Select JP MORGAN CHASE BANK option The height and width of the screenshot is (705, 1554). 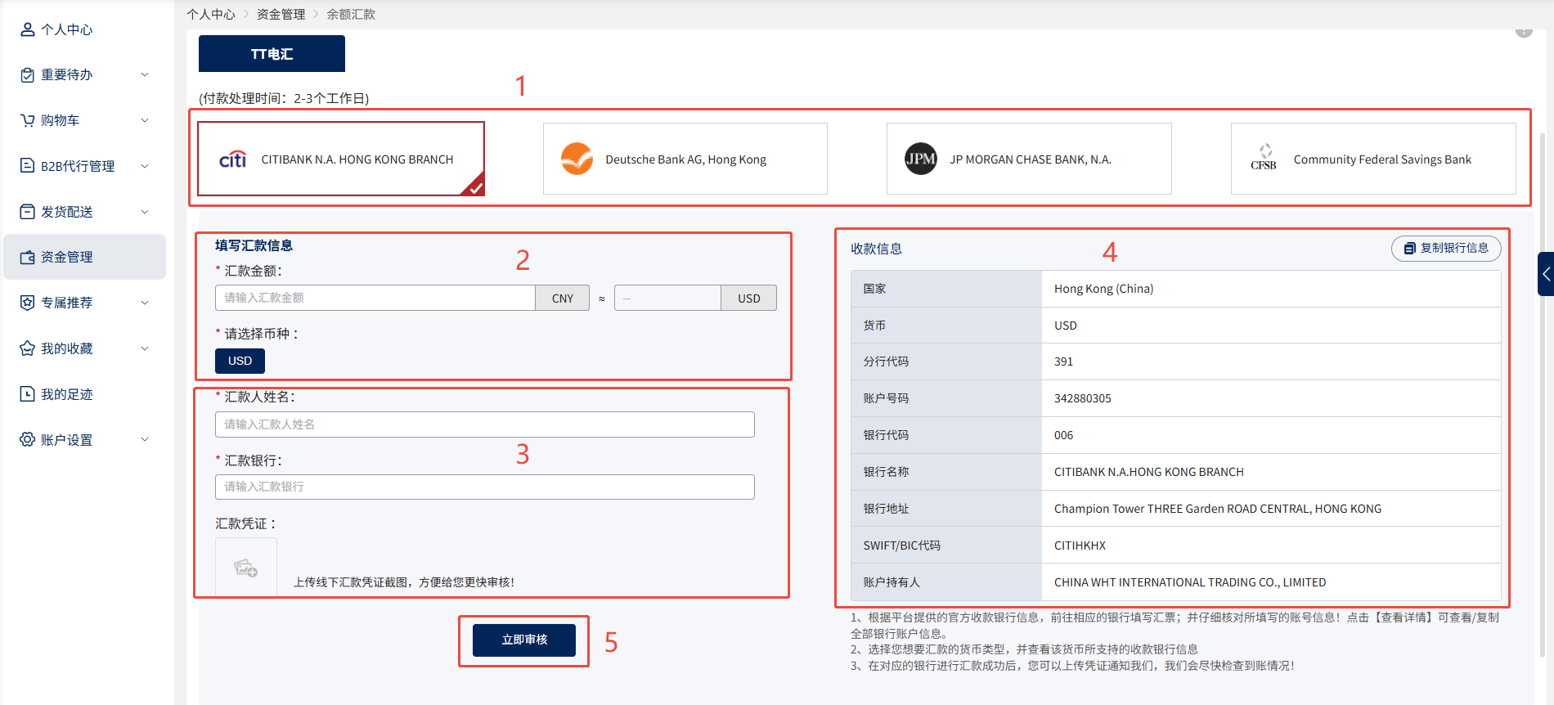point(1029,159)
